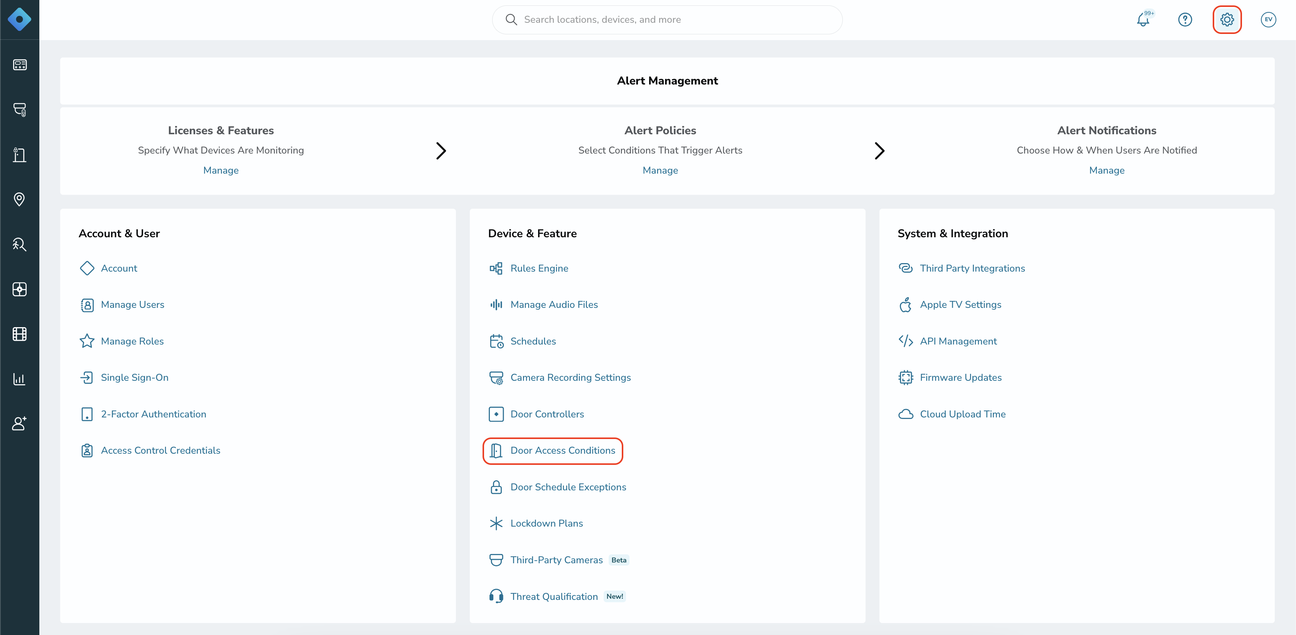This screenshot has width=1296, height=635.
Task: Click the Alert Management heading
Action: (667, 81)
